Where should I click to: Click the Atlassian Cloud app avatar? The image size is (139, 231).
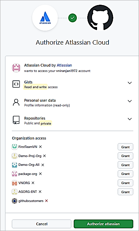pyautogui.click(x=16, y=68)
